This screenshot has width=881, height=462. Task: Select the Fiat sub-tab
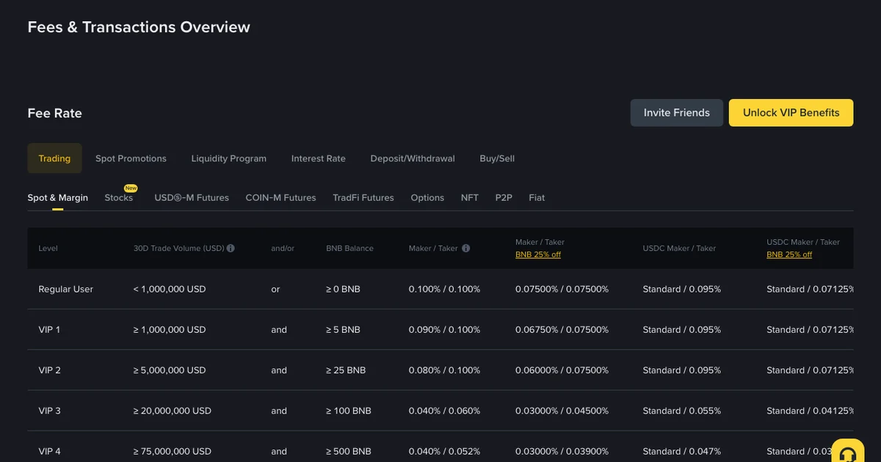point(537,198)
